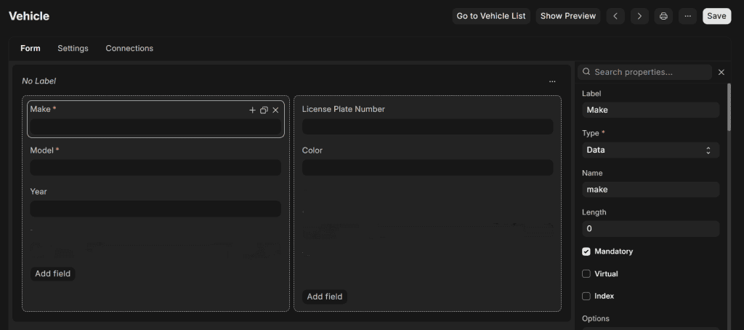Click the print icon in header
The image size is (744, 330).
pyautogui.click(x=663, y=16)
